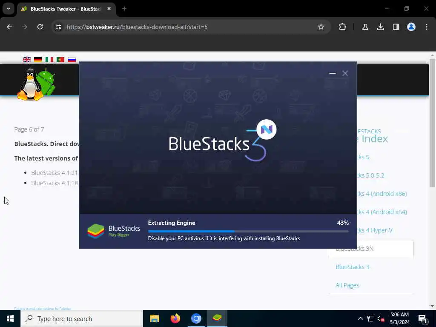
Task: Click the browser forward arrow
Action: (x=24, y=27)
